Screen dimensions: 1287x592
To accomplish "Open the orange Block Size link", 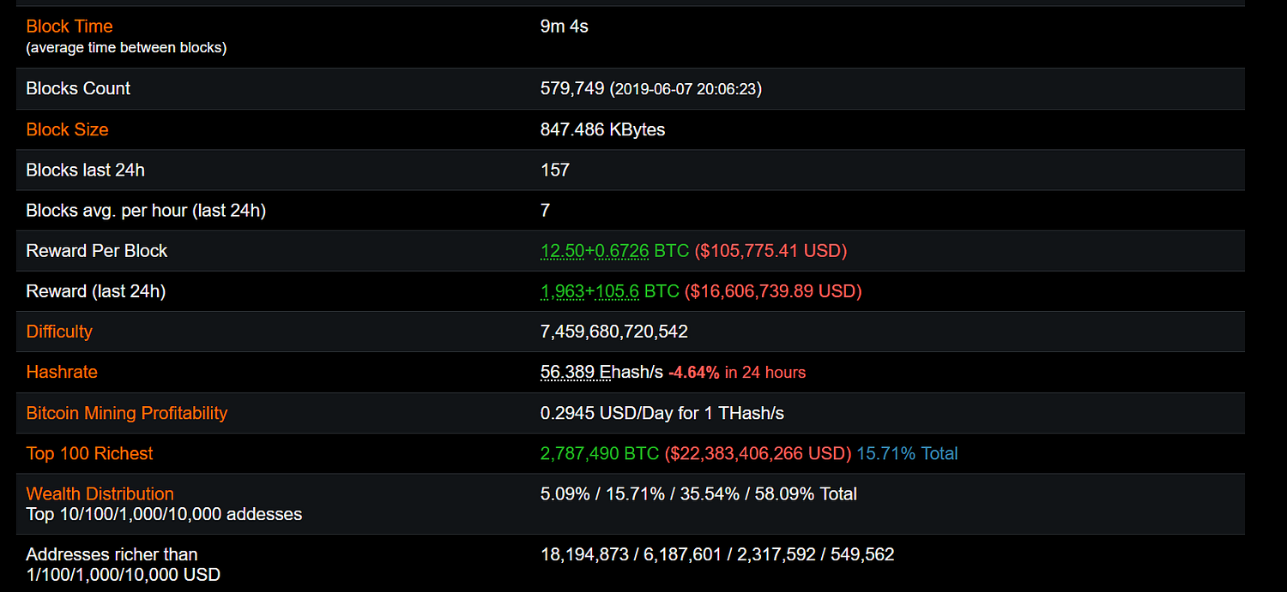I will click(x=68, y=129).
